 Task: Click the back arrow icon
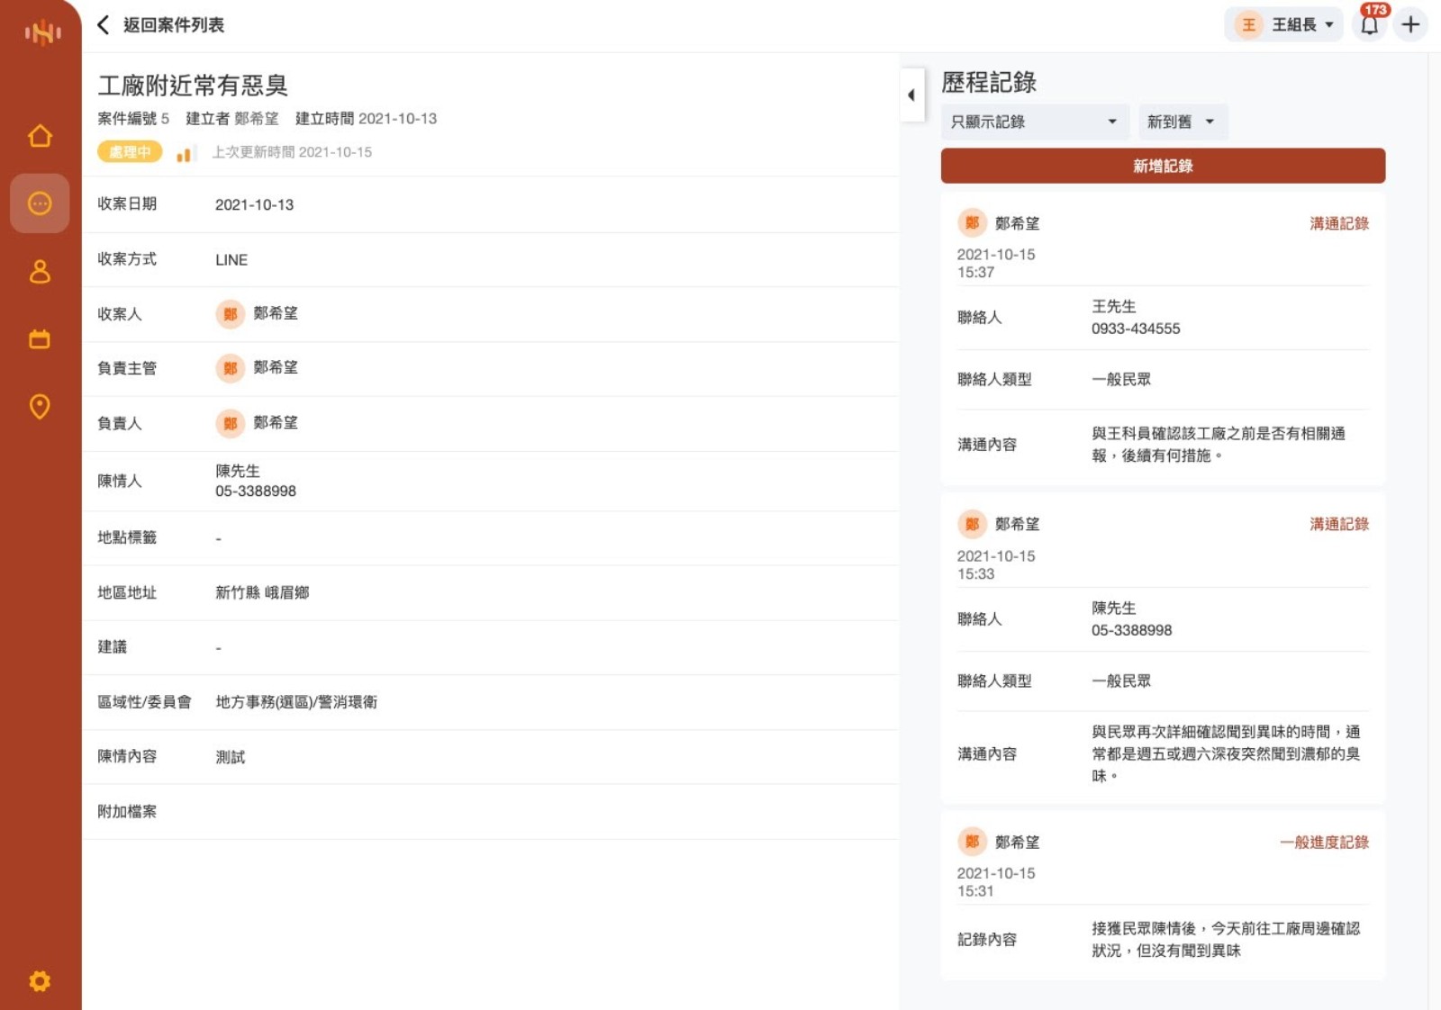tap(104, 25)
